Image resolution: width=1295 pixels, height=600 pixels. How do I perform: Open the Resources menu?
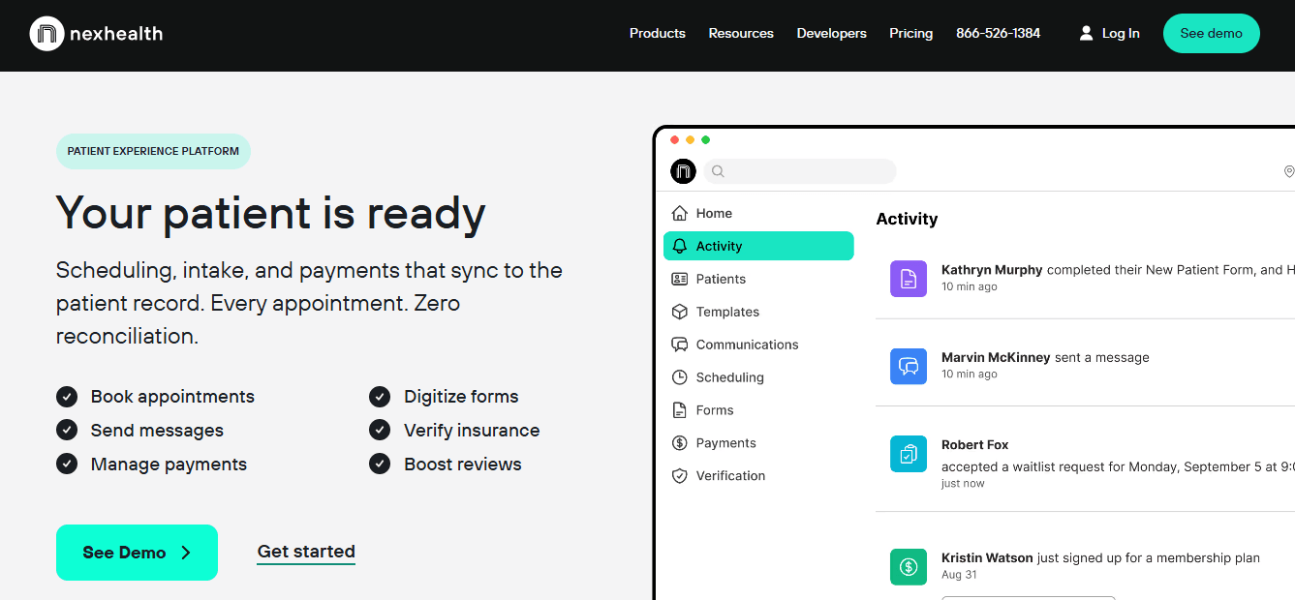pyautogui.click(x=741, y=33)
